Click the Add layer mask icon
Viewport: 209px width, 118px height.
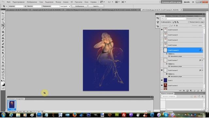[x=187, y=91]
